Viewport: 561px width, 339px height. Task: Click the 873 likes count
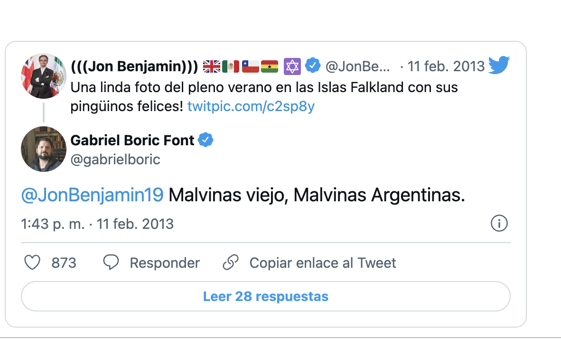point(64,263)
